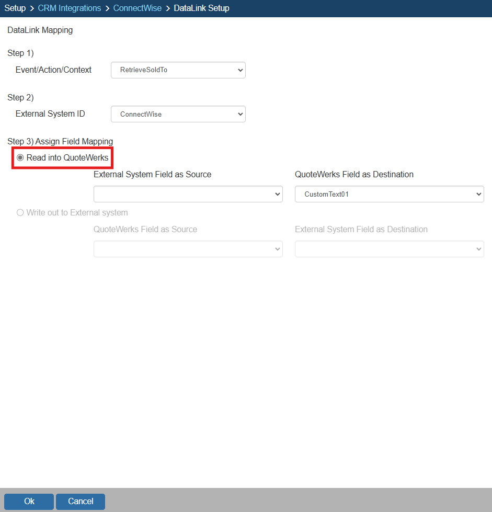
Task: Select Write out to External system radio
Action: click(20, 212)
